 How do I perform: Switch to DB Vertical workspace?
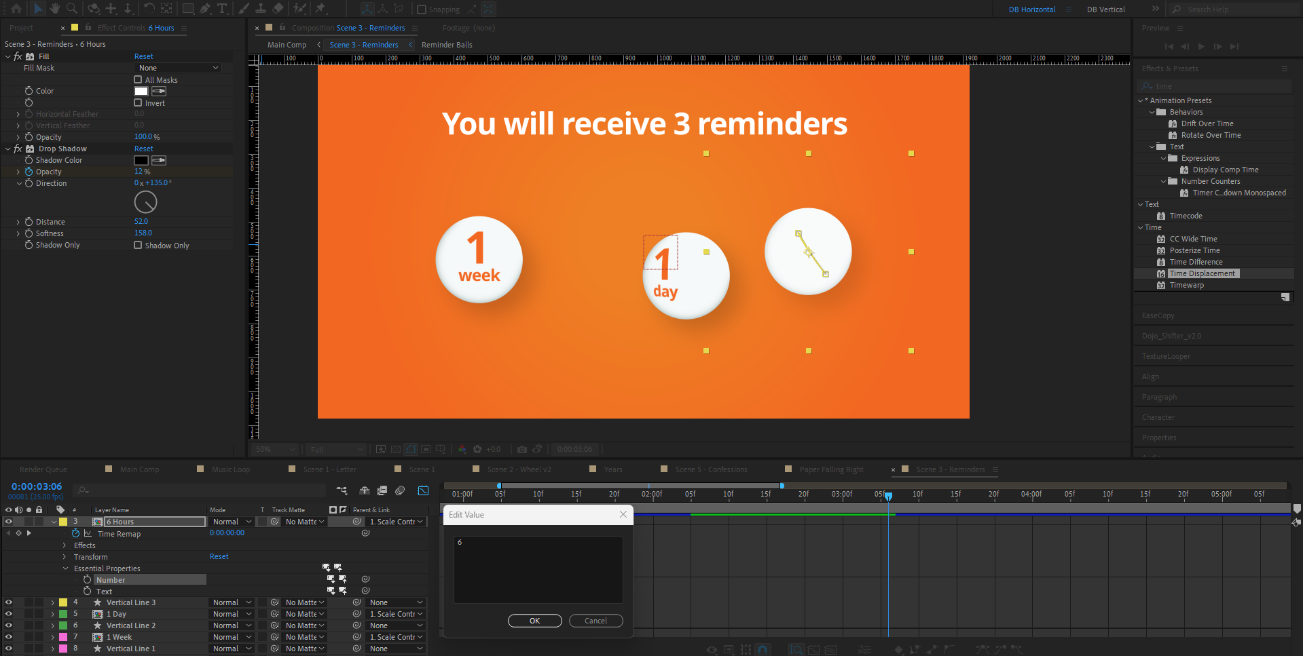1105,9
